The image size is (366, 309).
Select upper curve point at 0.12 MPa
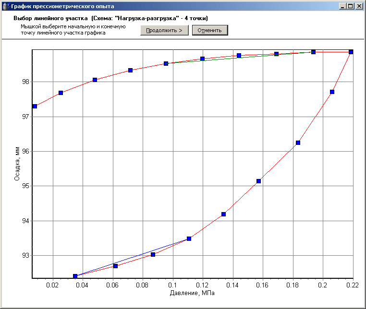click(x=203, y=59)
